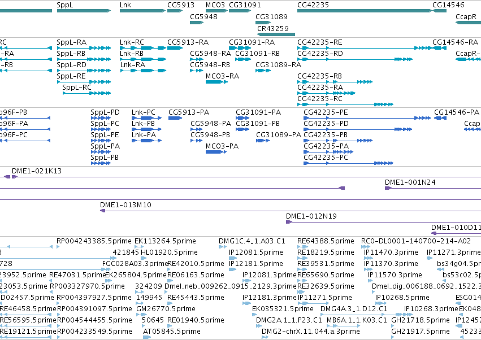Click transcript CG31091-RB
The image size is (481, 340).
pos(257,54)
